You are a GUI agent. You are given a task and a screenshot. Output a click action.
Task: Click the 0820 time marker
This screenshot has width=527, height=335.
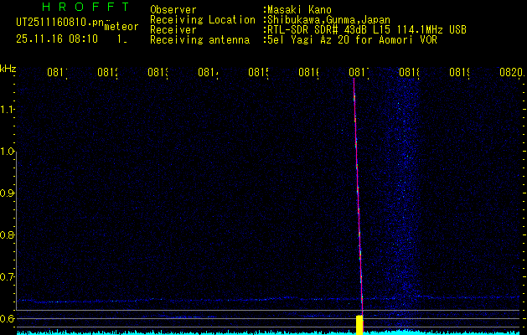click(510, 73)
